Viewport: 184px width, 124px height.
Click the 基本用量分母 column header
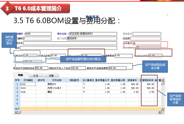point(118,80)
